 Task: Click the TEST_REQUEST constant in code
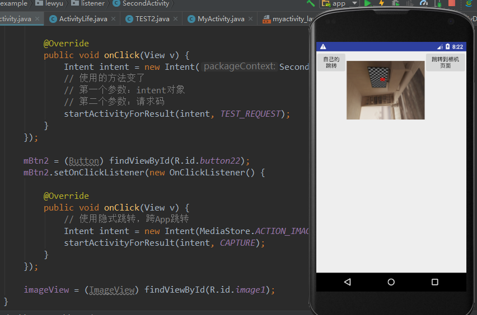pyautogui.click(x=250, y=114)
